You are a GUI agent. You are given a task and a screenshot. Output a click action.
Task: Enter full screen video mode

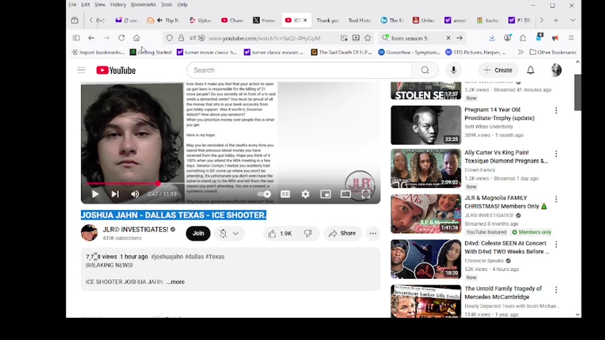[366, 194]
